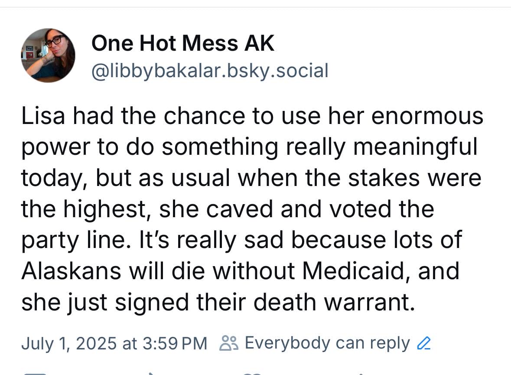This screenshot has width=511, height=375.
Task: Click the post line starting with party line
Action: point(241,241)
